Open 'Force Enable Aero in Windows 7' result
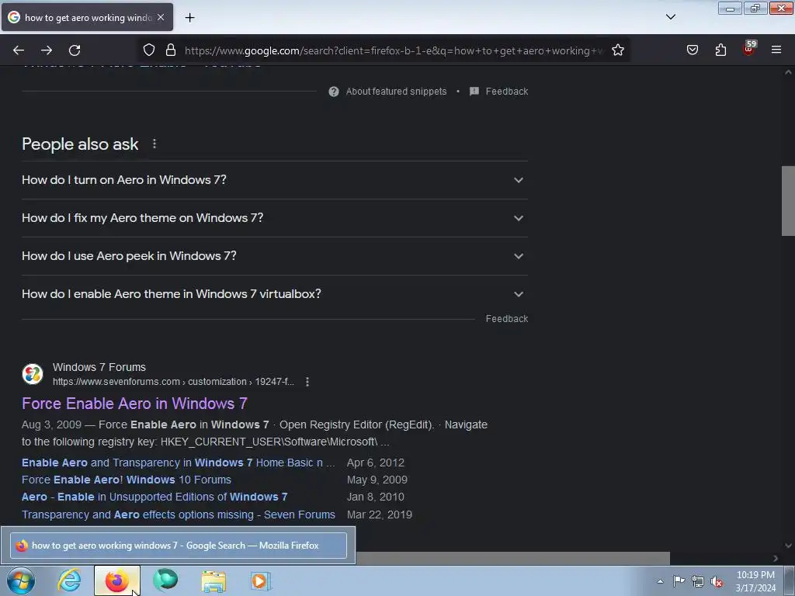Image resolution: width=795 pixels, height=596 pixels. coord(134,404)
